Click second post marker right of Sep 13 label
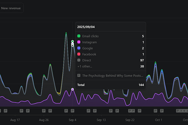This screenshot has width=188, height=125. pos(117,111)
